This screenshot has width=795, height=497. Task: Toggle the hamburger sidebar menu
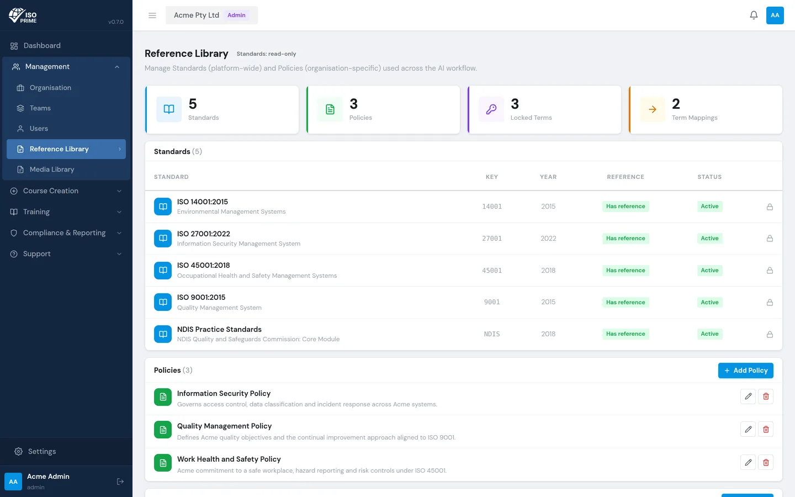coord(152,15)
